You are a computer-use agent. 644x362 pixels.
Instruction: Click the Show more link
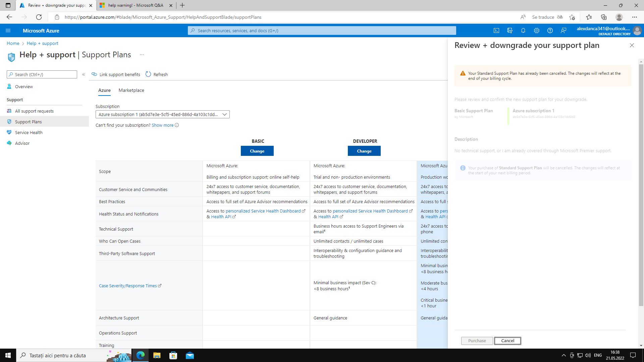pos(163,125)
